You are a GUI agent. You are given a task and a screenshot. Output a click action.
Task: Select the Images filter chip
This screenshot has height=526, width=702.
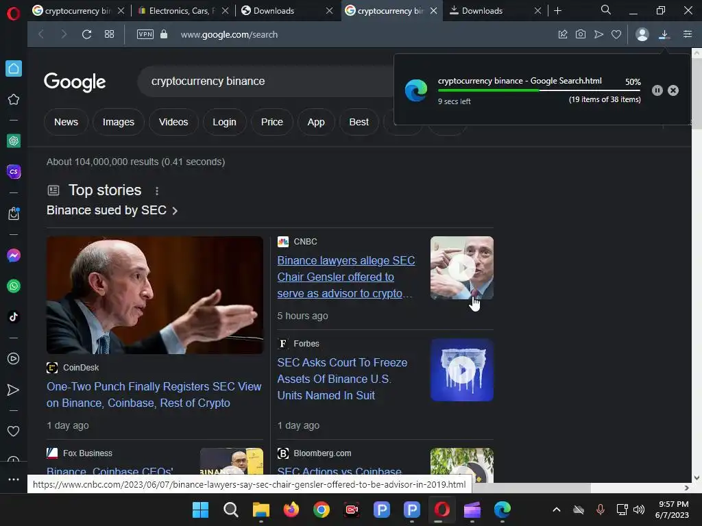coord(118,122)
